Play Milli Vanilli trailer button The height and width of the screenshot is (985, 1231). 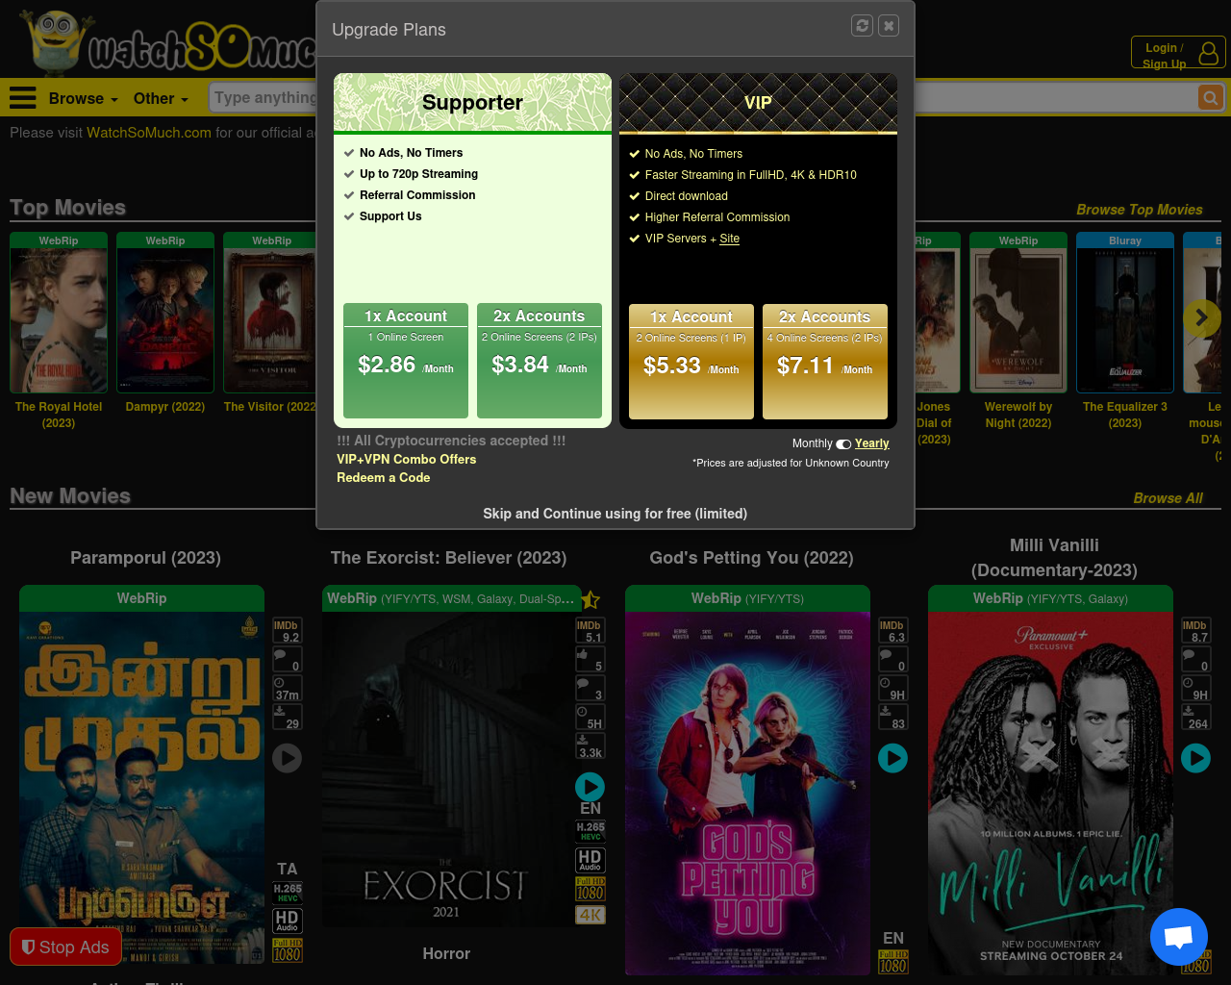1195,758
